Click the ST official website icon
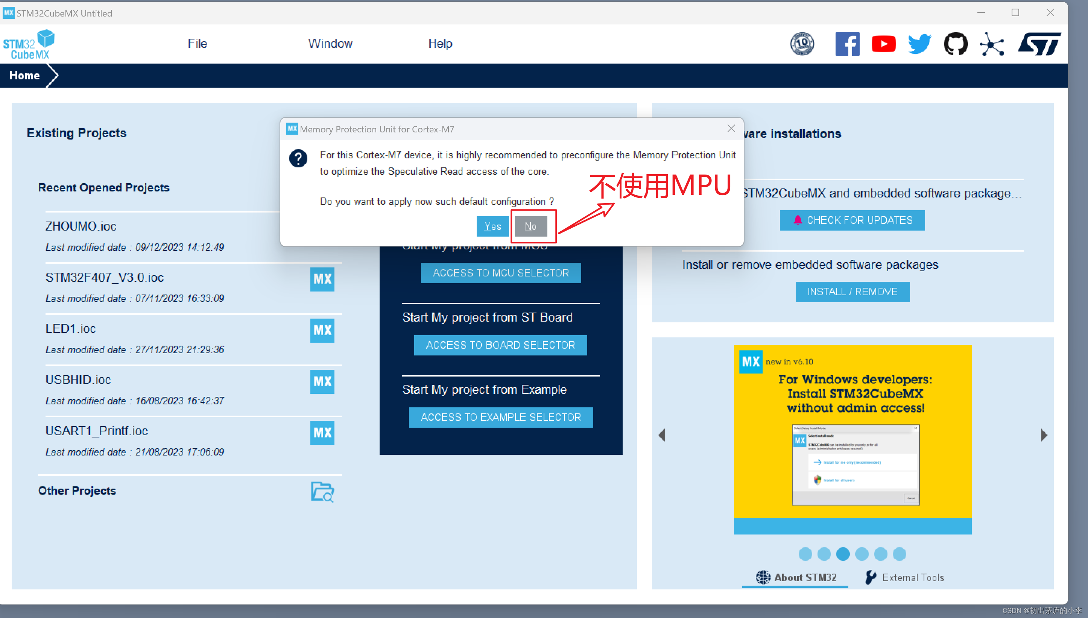Screen dimensions: 1088x618 1041,43
